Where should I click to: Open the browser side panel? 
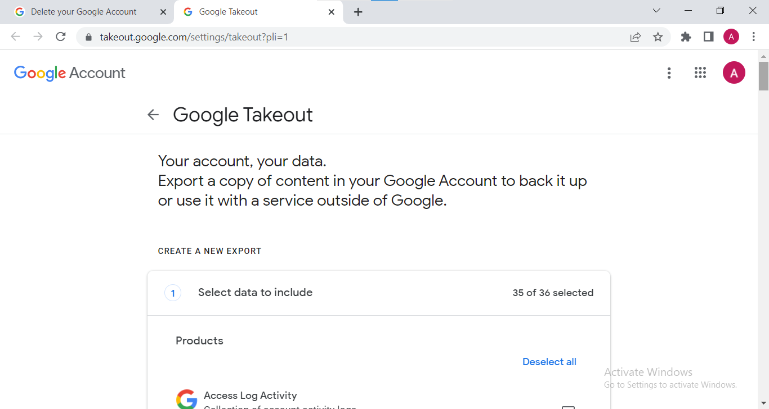coord(708,37)
